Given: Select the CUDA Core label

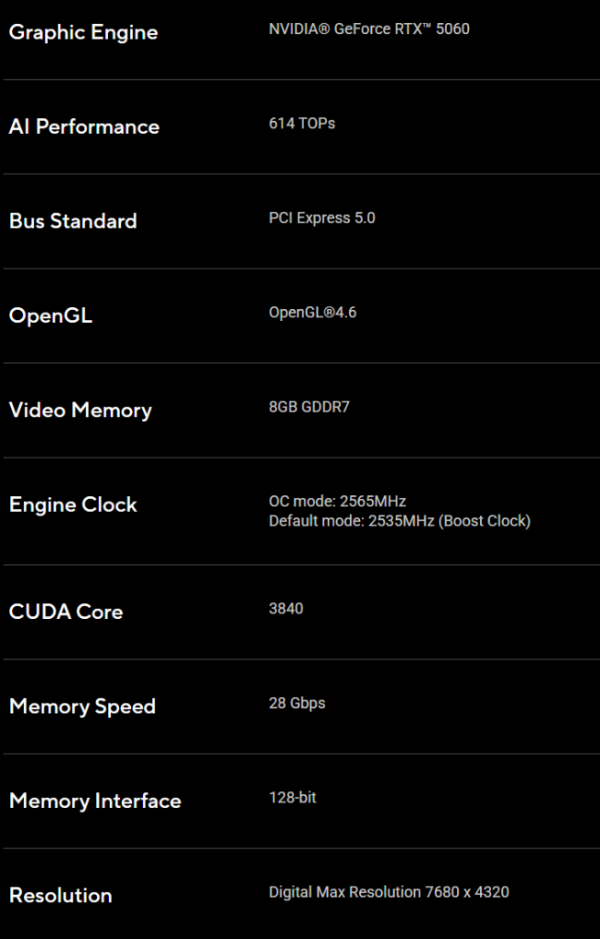Looking at the screenshot, I should (x=66, y=612).
